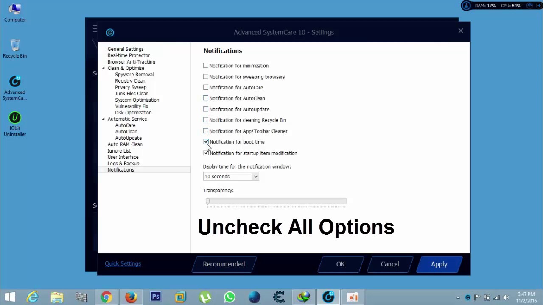Screen dimensions: 543x305
Task: Select Disk Optimization settings
Action: pos(133,113)
